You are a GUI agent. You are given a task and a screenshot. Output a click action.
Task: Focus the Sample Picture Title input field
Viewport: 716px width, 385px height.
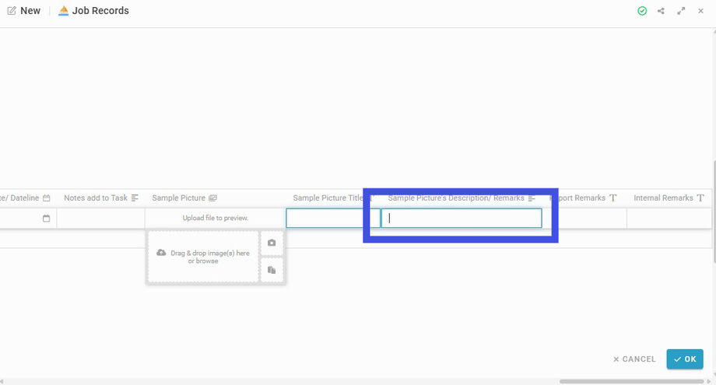(x=333, y=218)
